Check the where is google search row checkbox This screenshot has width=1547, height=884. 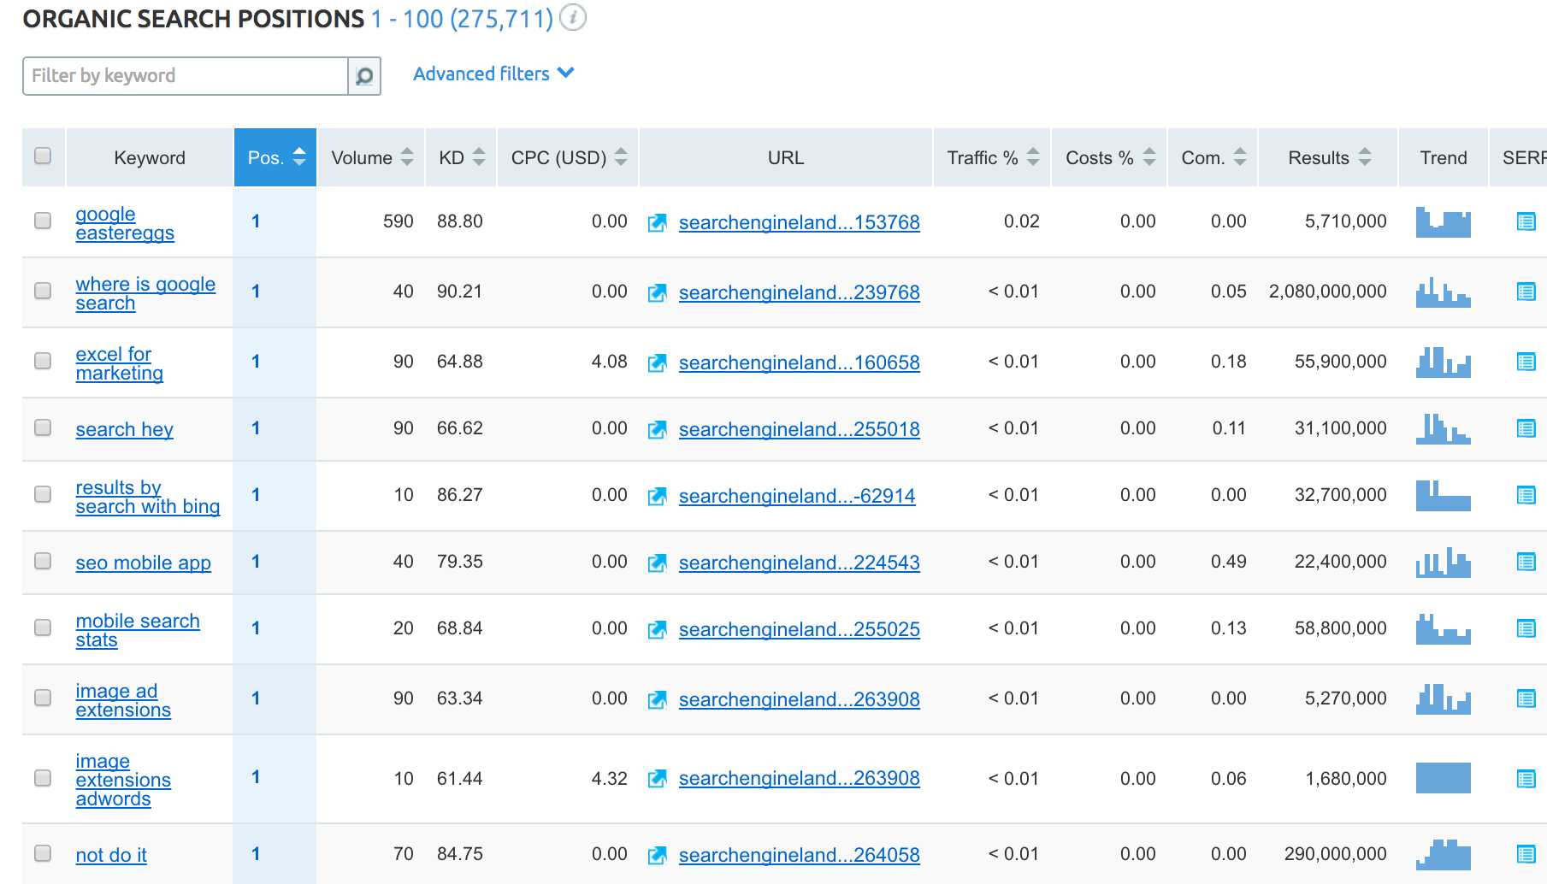click(x=43, y=291)
